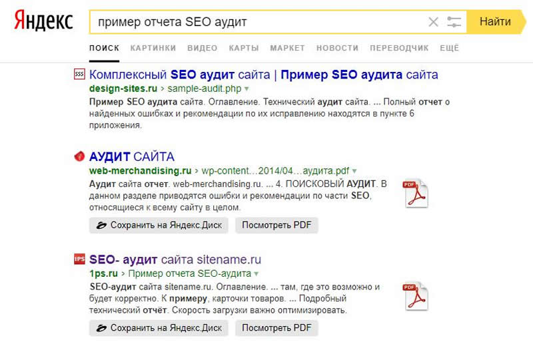Save web-merchandising PDF to Яндекс.Диск

[x=159, y=225]
